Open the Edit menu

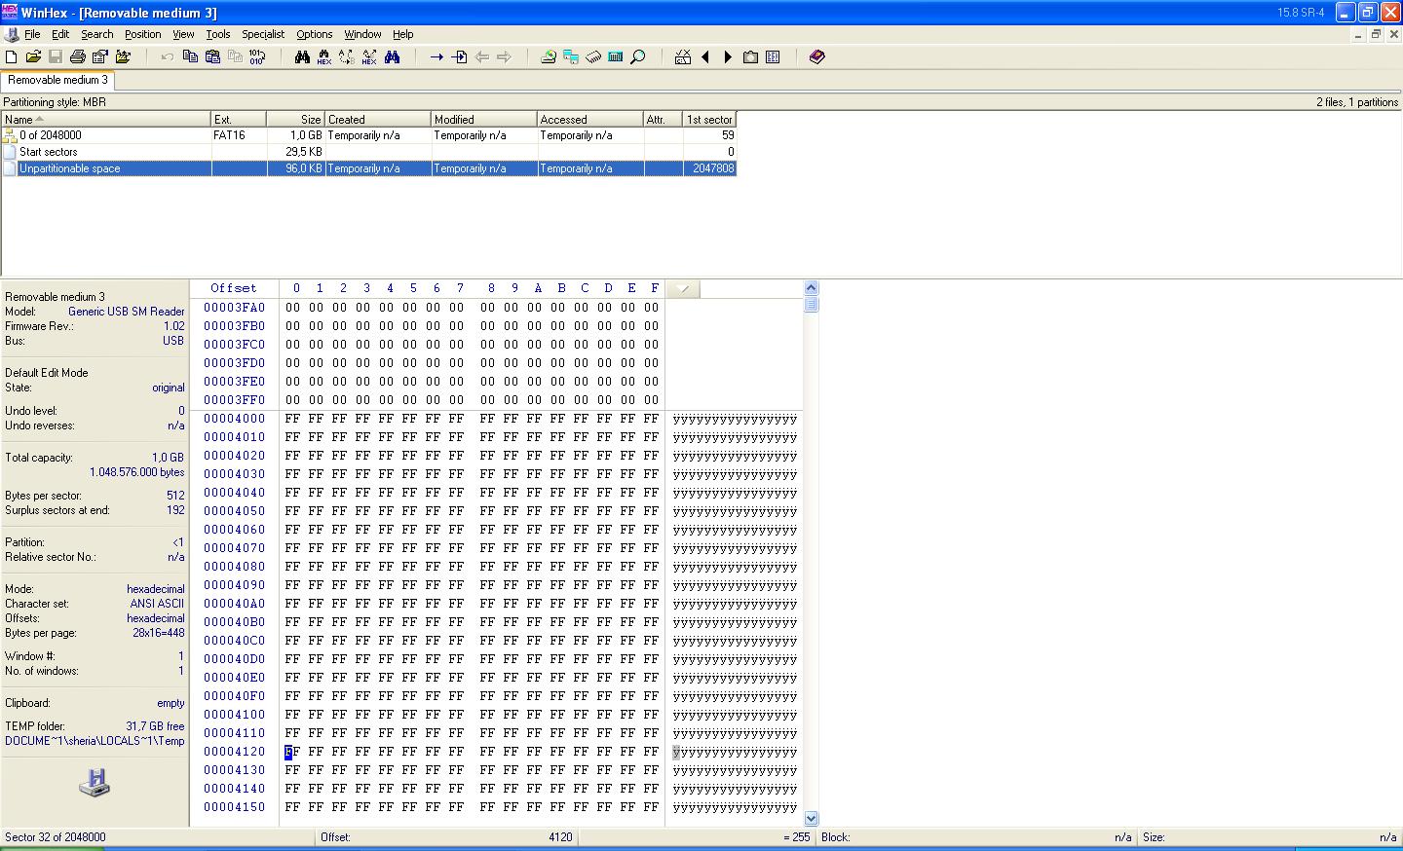[x=60, y=34]
